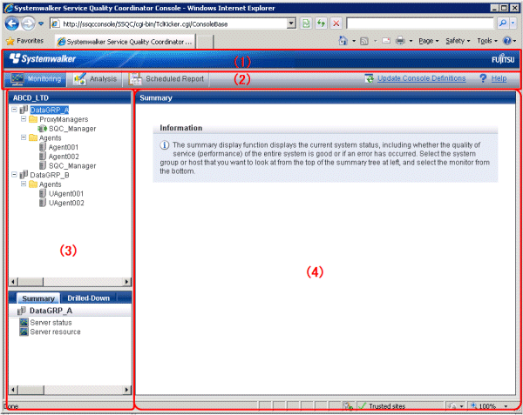523x415 pixels.
Task: Collapse the DataGRP_A tree node
Action: [14, 110]
